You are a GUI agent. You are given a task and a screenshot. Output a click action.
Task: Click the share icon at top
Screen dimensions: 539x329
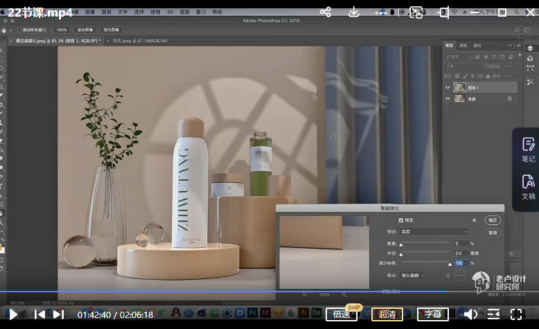tap(326, 12)
